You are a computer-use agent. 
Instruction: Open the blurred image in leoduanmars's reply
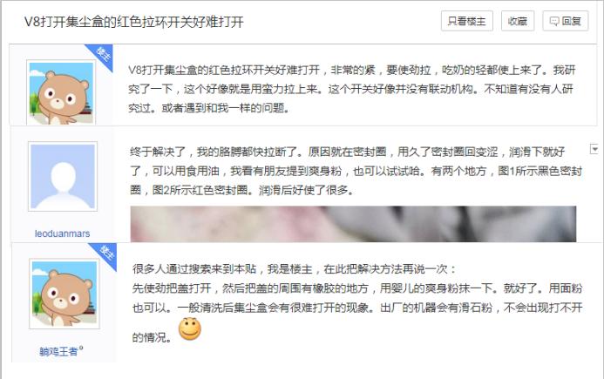353,224
